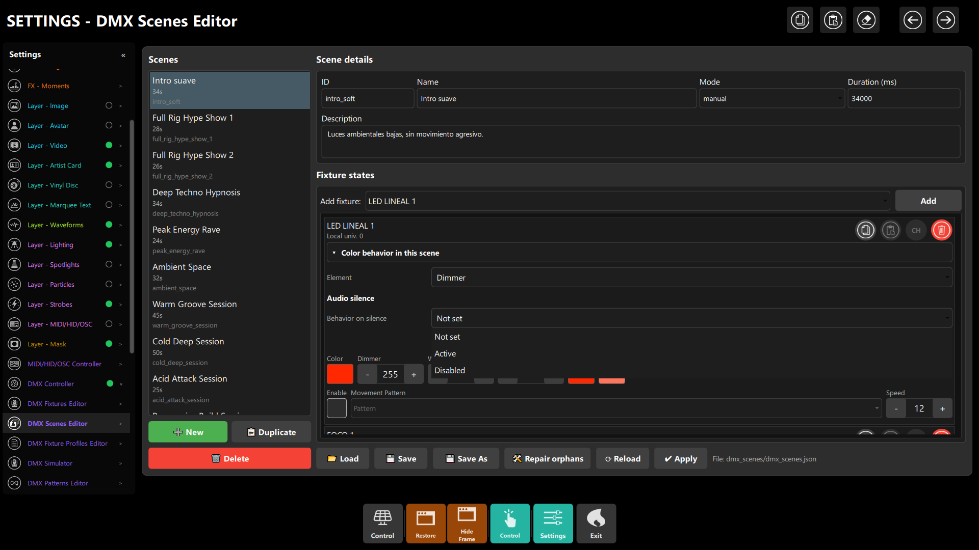This screenshot has width=979, height=550.
Task: Open the Add fixture dropdown LED LINEAL 1
Action: (x=628, y=201)
